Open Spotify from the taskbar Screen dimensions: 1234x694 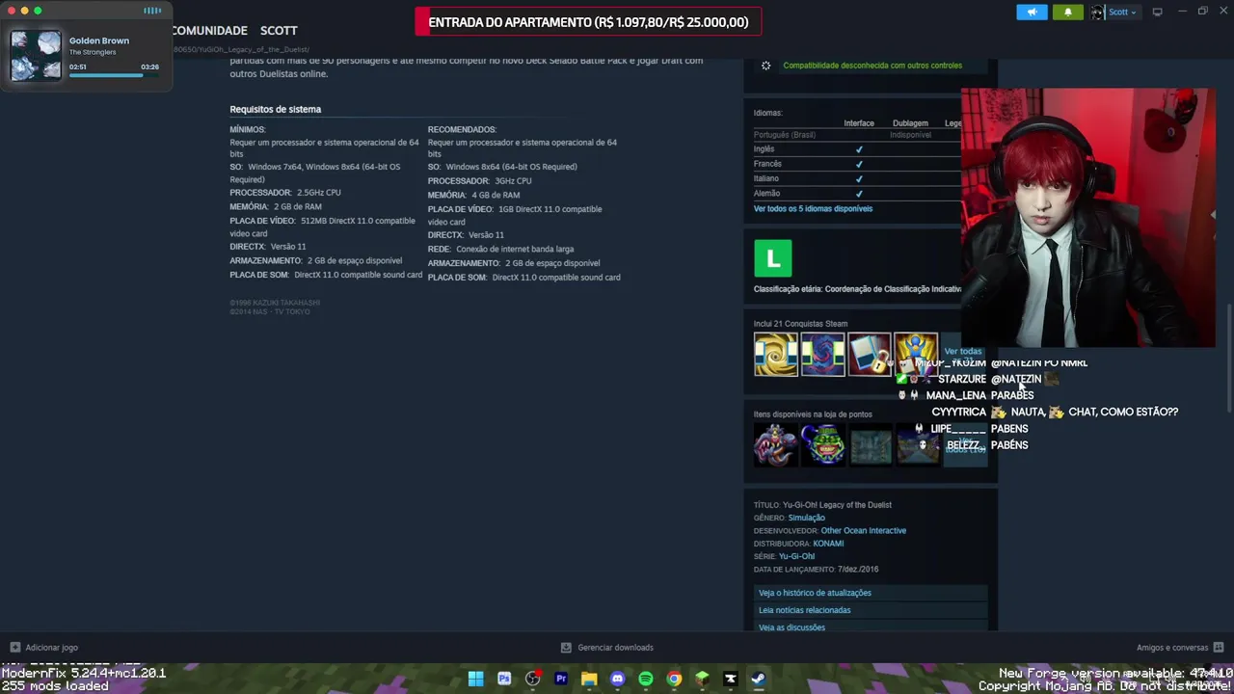tap(646, 679)
